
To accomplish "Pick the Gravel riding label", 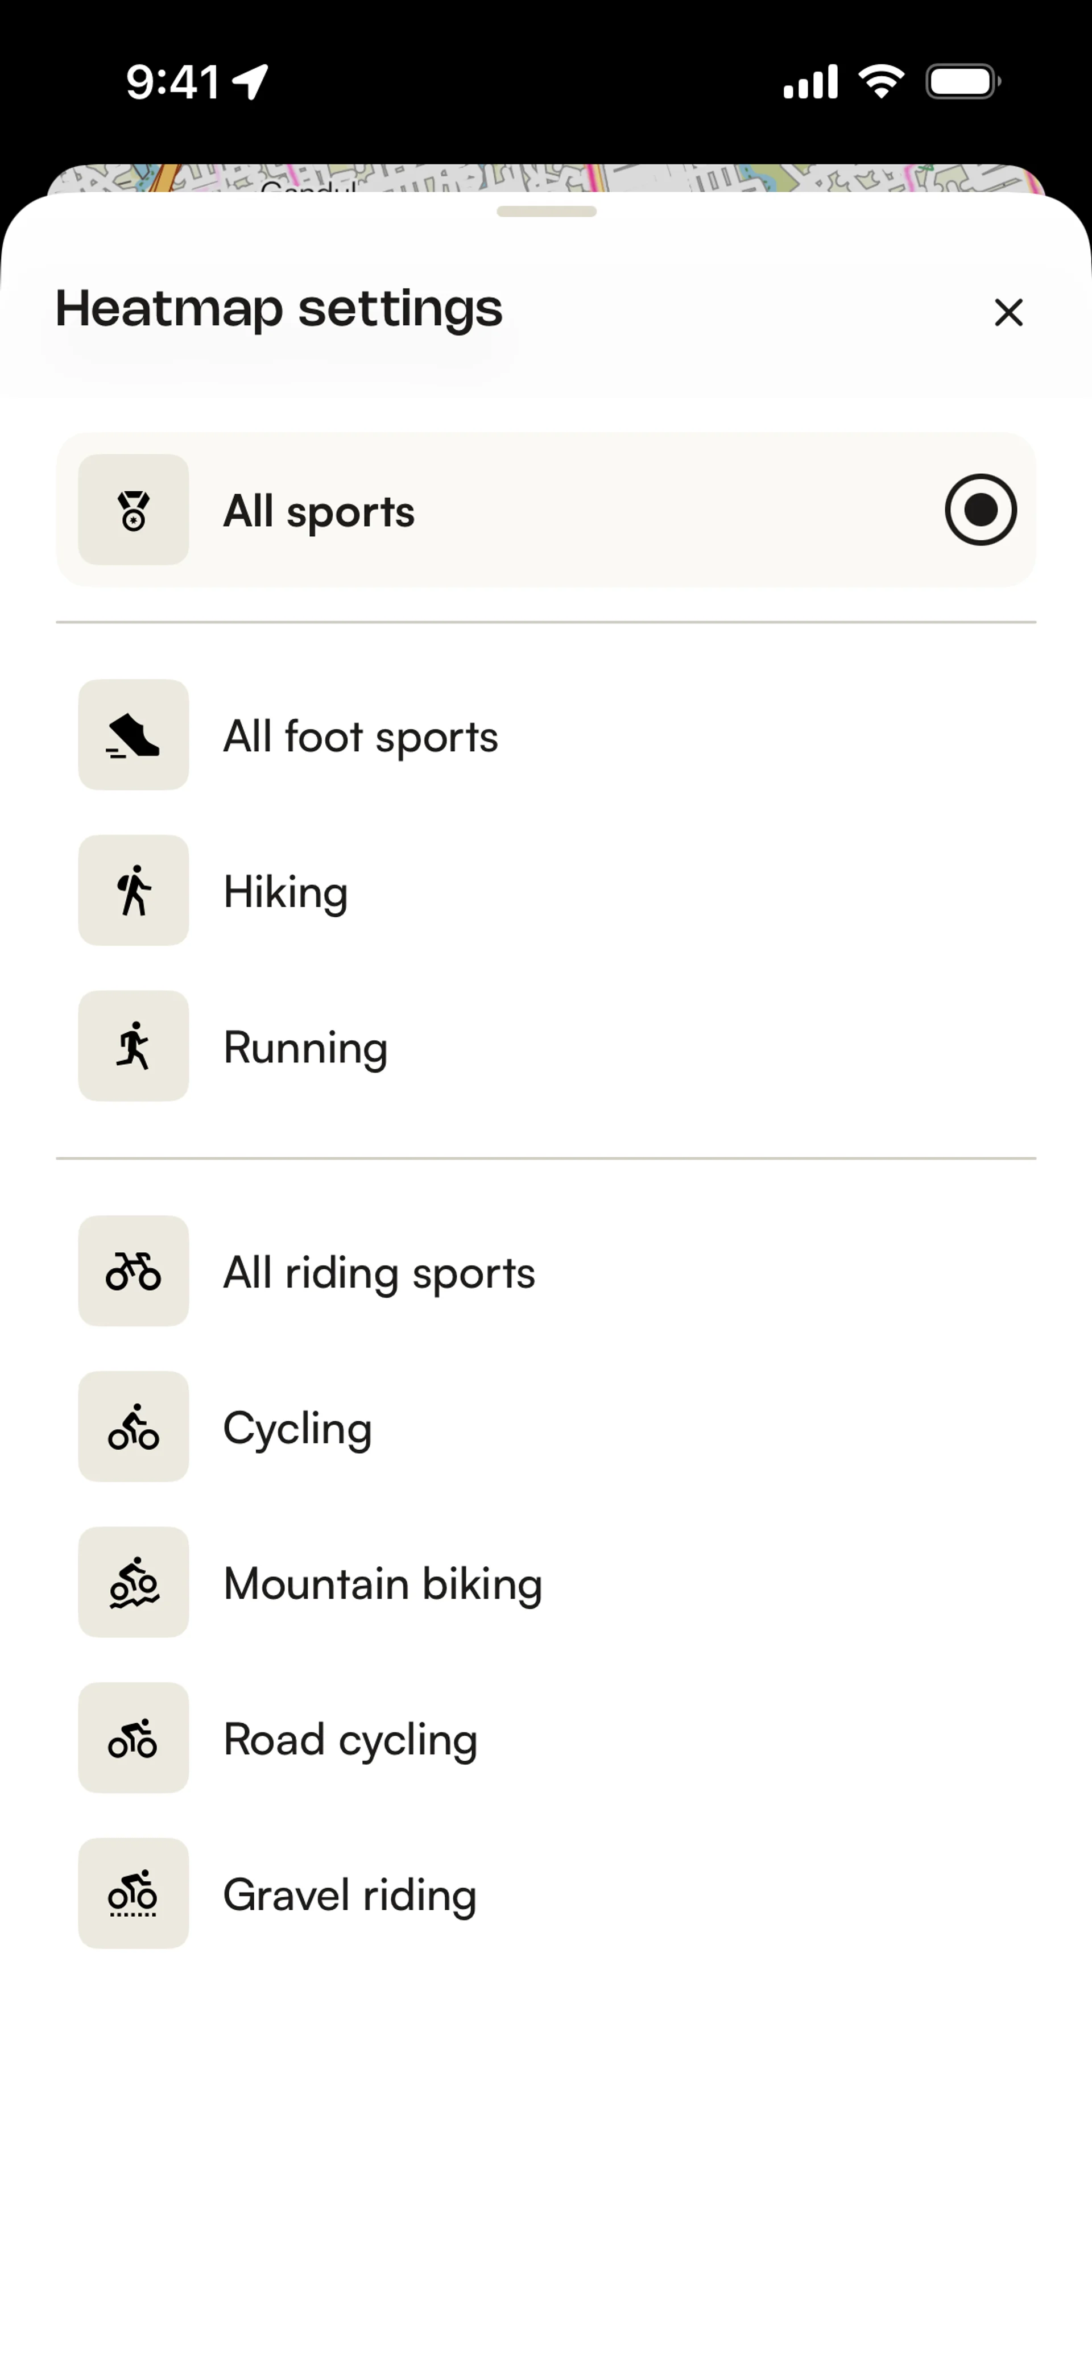I will click(349, 1895).
